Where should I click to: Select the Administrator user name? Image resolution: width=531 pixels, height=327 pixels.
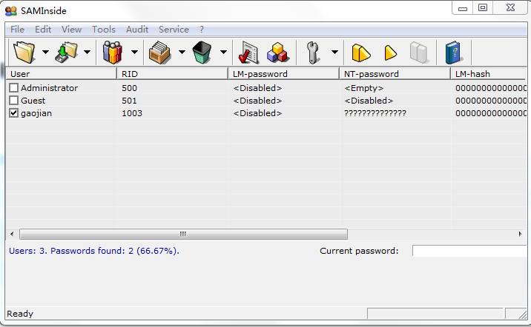(x=49, y=88)
